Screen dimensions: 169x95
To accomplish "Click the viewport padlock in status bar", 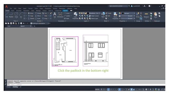I will pyautogui.click(x=134, y=89).
